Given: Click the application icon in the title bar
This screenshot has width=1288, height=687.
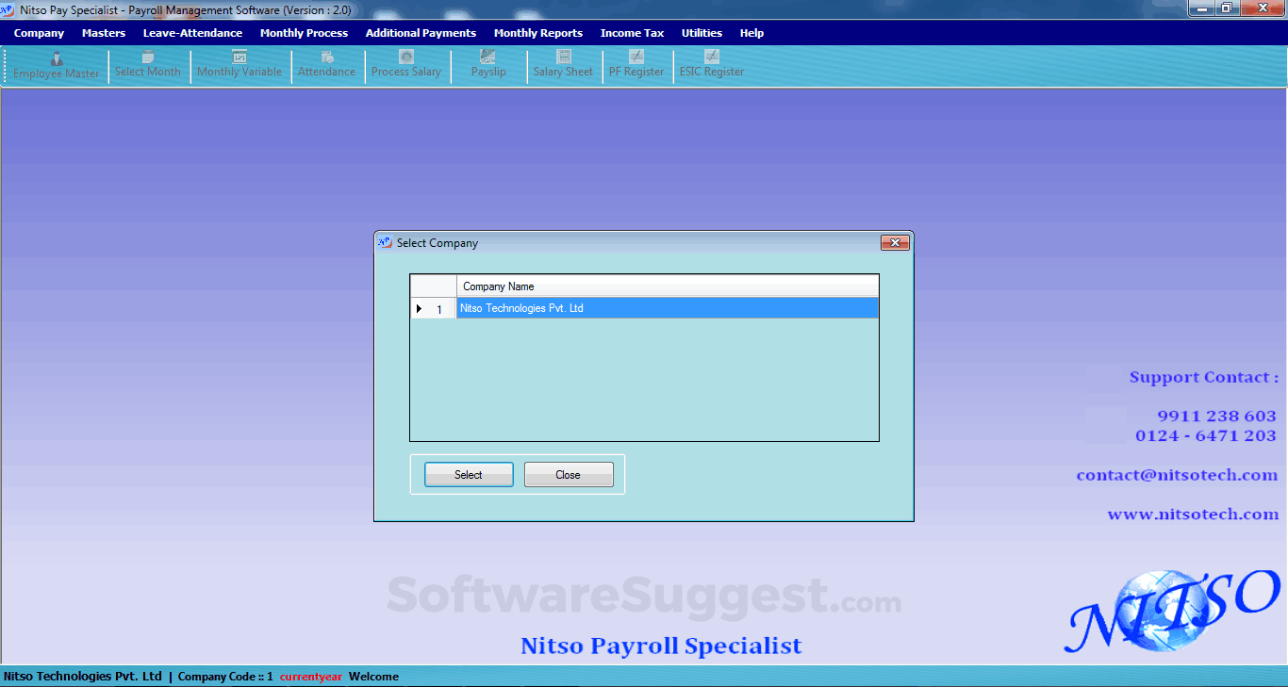Looking at the screenshot, I should [9, 8].
